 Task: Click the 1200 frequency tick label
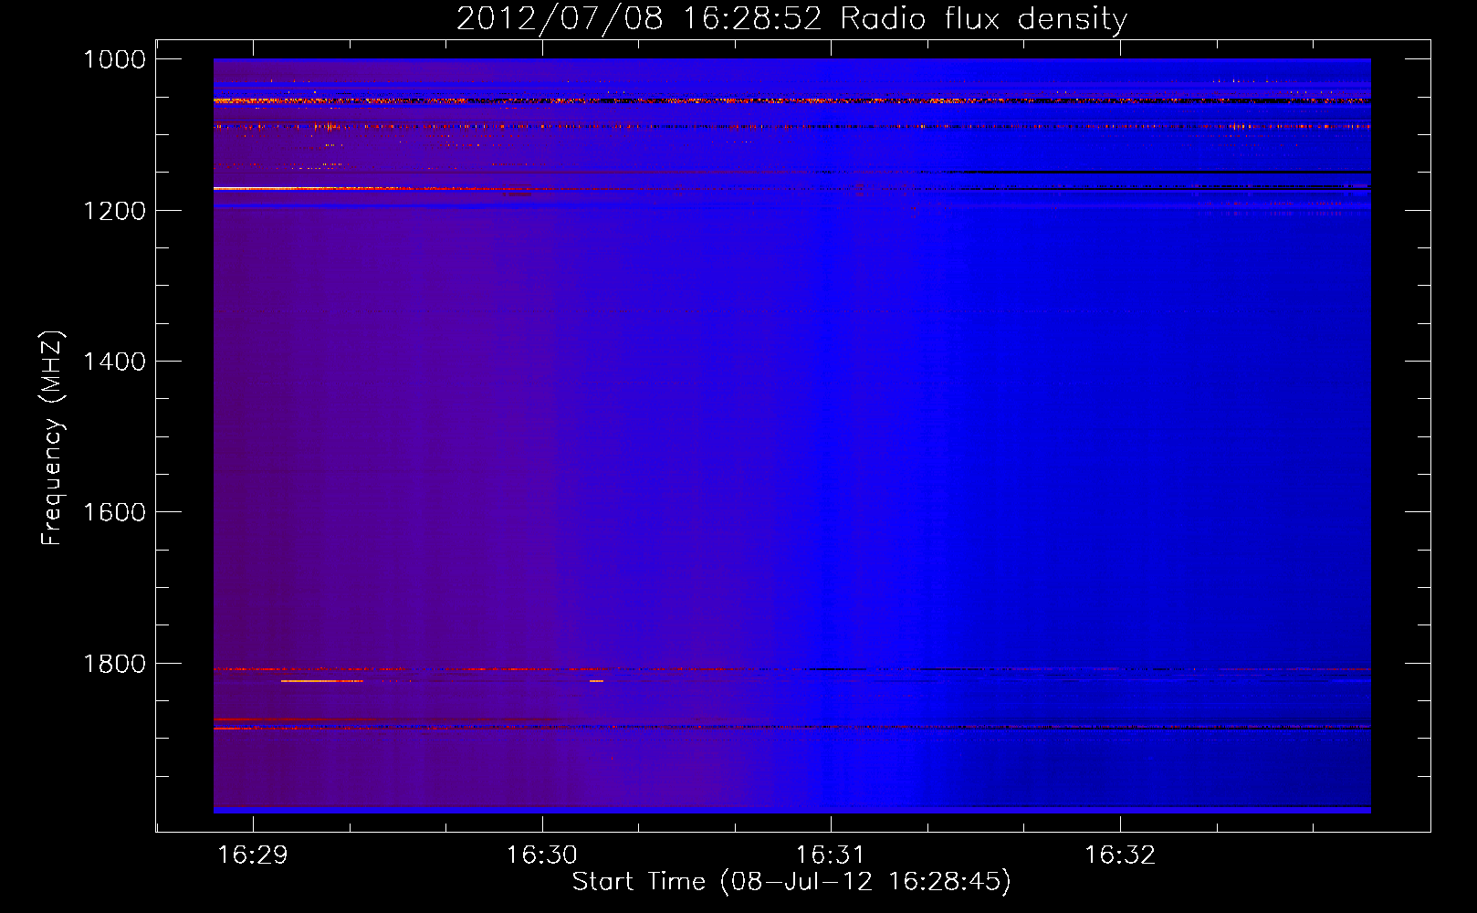coord(114,211)
